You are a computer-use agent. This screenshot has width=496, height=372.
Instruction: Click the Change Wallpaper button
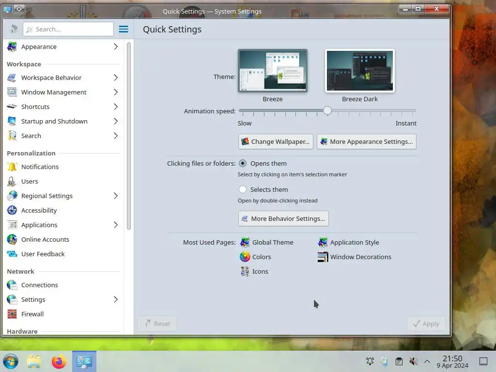coord(276,141)
